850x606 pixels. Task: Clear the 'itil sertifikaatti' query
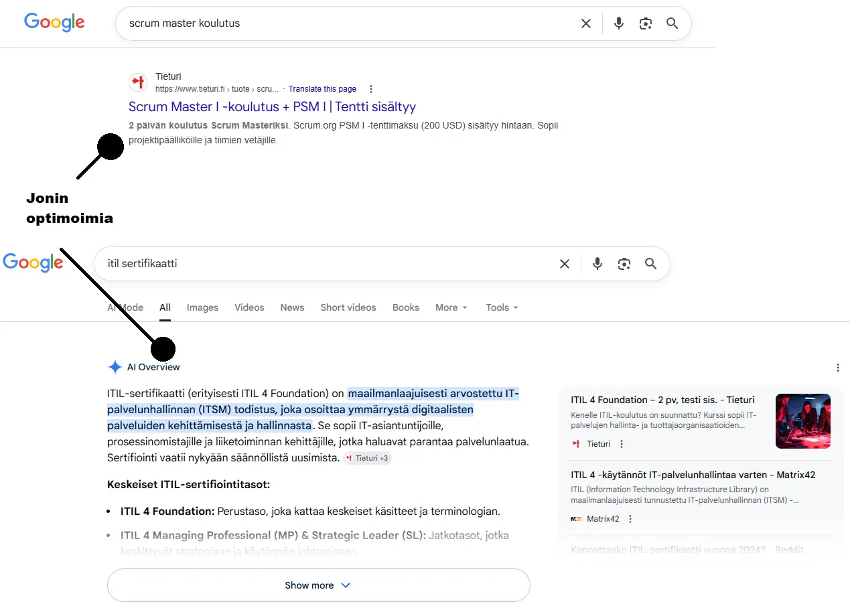point(564,263)
